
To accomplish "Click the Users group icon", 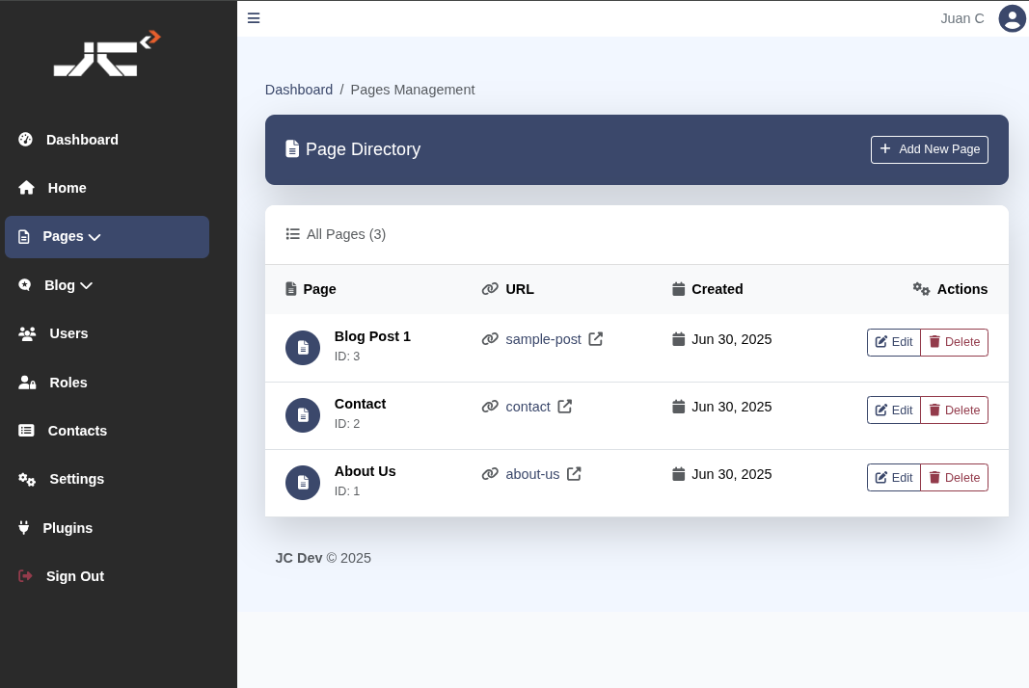I will (x=27, y=333).
